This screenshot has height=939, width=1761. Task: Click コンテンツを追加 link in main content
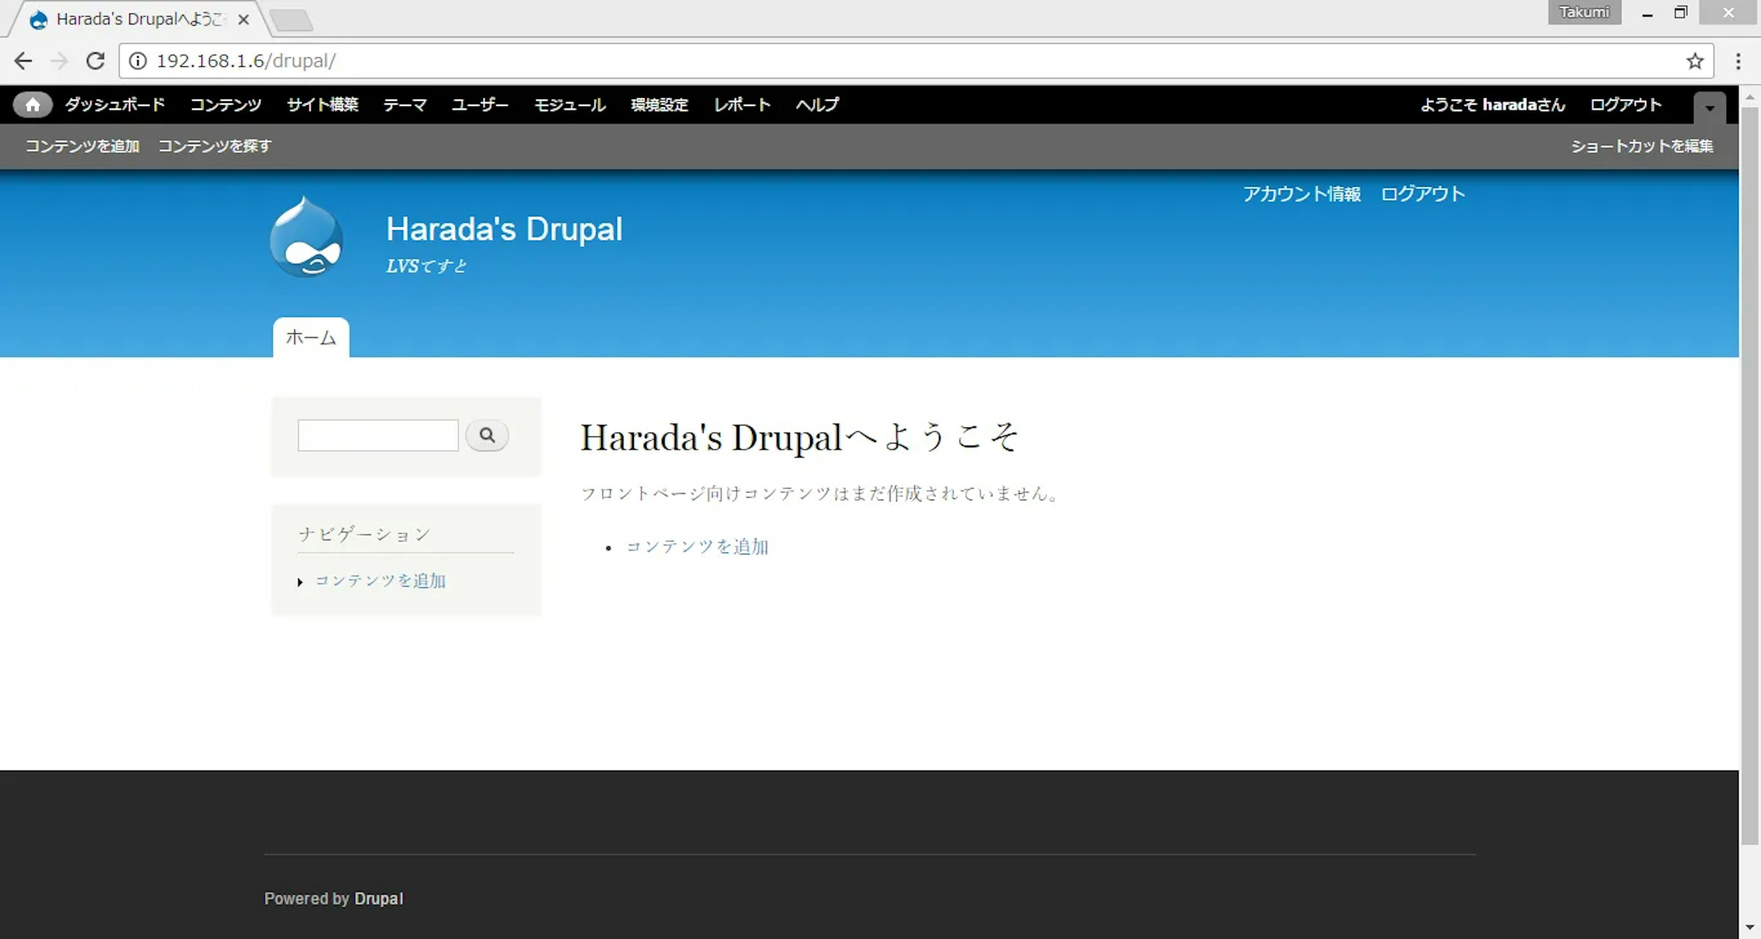tap(697, 546)
